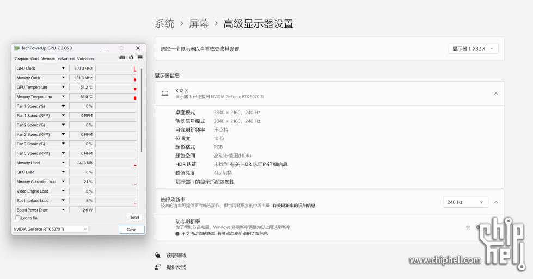The height and width of the screenshot is (279, 533).
Task: Click the 提供反馈 feedback icon
Action: (157, 267)
